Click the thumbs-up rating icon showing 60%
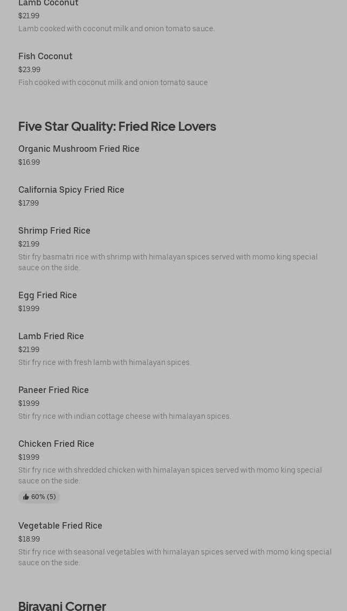The width and height of the screenshot is (347, 611). (26, 497)
